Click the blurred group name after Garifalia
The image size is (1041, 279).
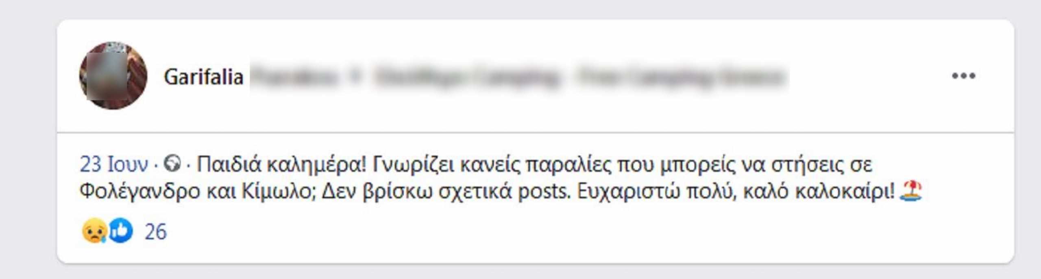point(518,77)
